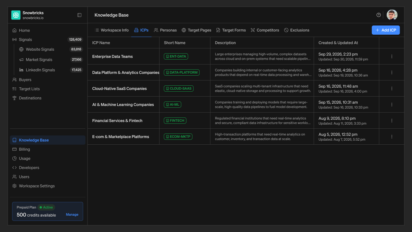The width and height of the screenshot is (412, 232).
Task: Click the Add ICP button
Action: coord(386,30)
